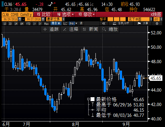165x127 pixels.
Task: Click 比较 compare button
Action: coord(43,14)
